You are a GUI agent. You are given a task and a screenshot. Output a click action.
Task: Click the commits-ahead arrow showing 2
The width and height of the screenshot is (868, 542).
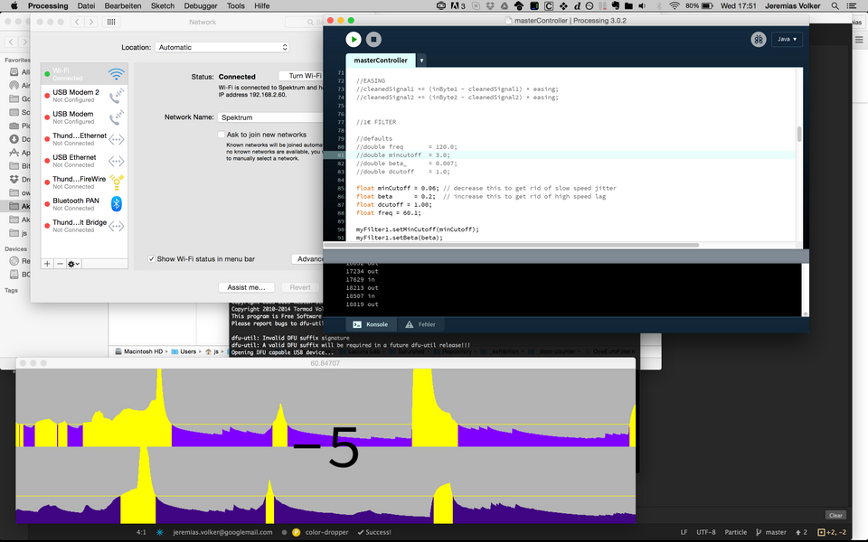(x=802, y=532)
